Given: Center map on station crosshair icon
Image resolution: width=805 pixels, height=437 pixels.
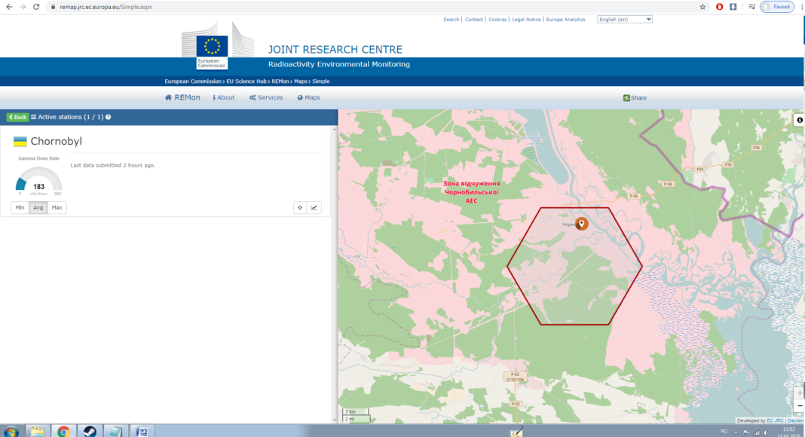Looking at the screenshot, I should point(300,208).
